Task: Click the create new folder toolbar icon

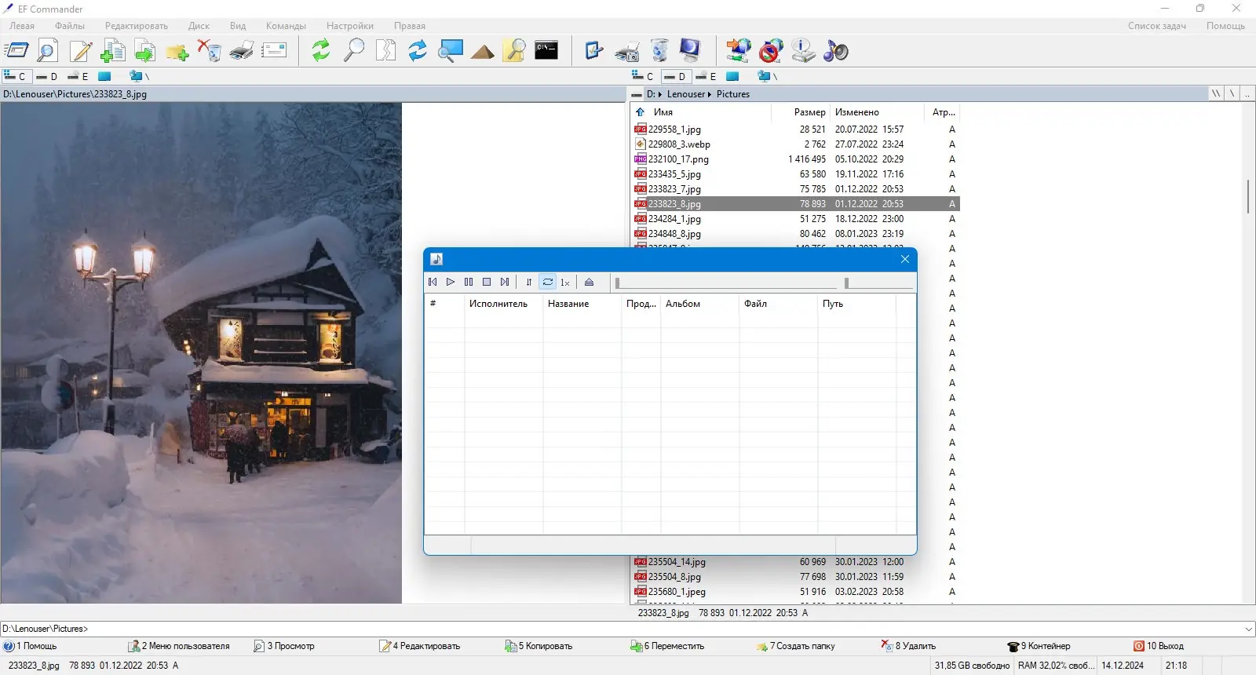Action: click(177, 51)
